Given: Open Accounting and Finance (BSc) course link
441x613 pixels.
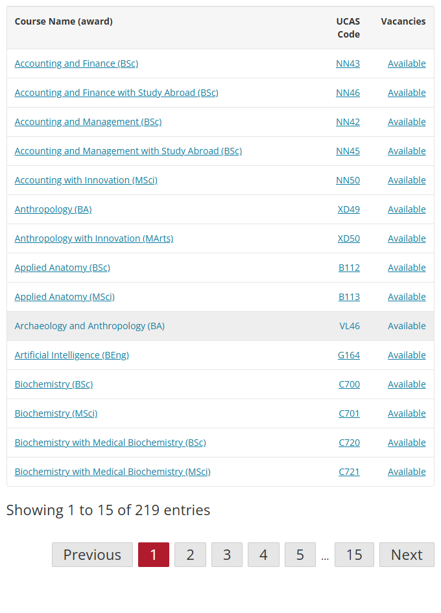Looking at the screenshot, I should pyautogui.click(x=77, y=64).
